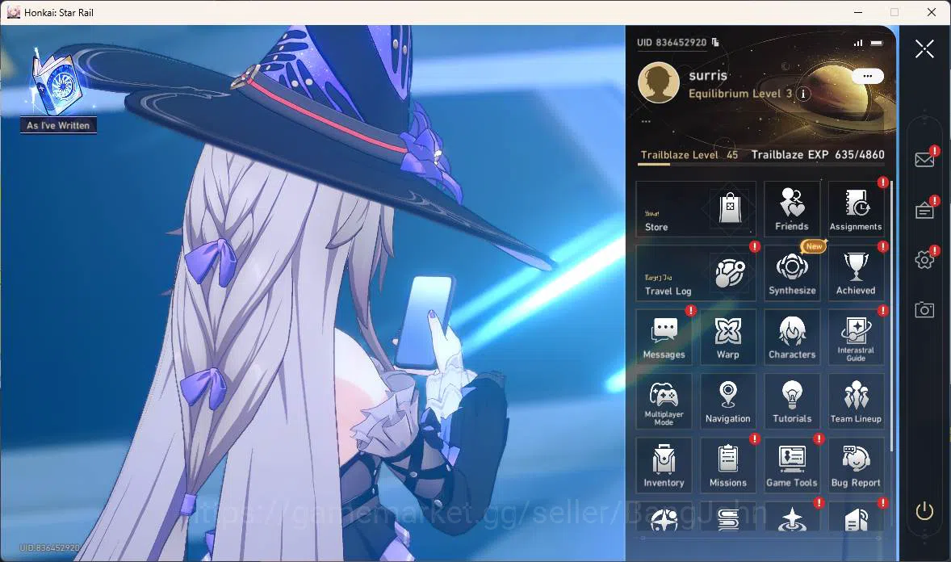The width and height of the screenshot is (951, 562).
Task: Click the bottom-row building icon
Action: (x=856, y=519)
